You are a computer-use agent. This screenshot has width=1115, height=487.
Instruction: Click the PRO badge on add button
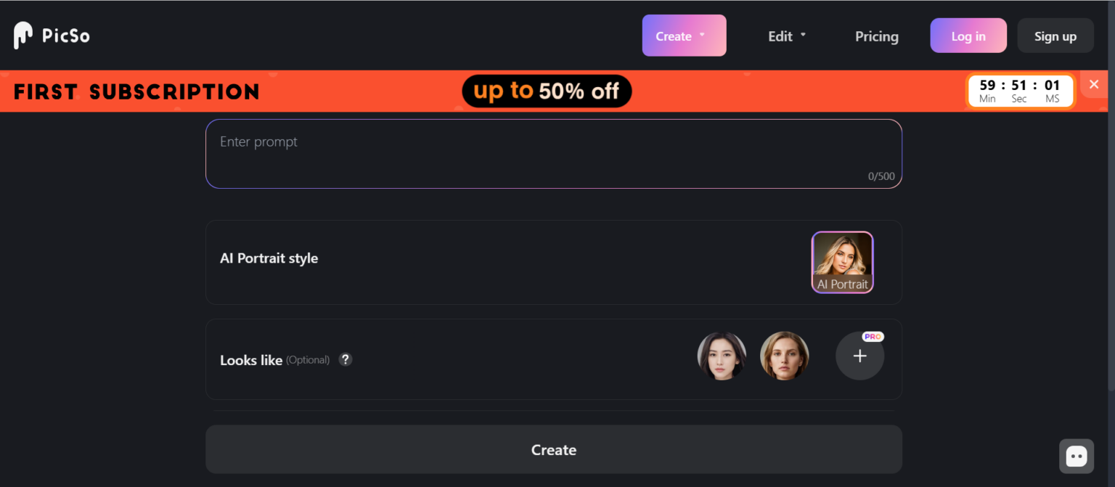pos(873,337)
